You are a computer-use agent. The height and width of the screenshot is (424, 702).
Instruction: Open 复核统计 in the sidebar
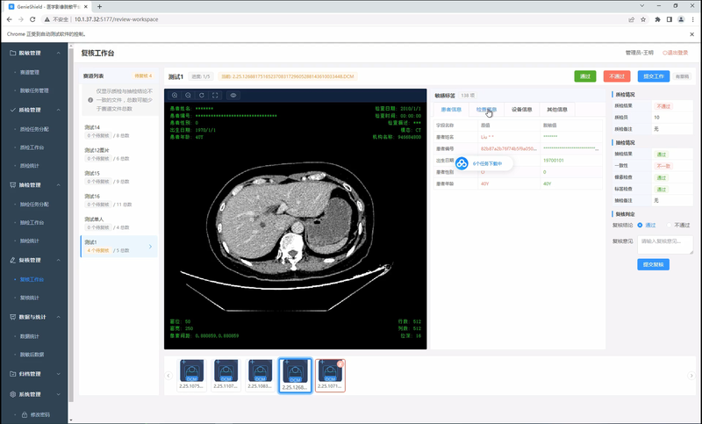(x=30, y=298)
